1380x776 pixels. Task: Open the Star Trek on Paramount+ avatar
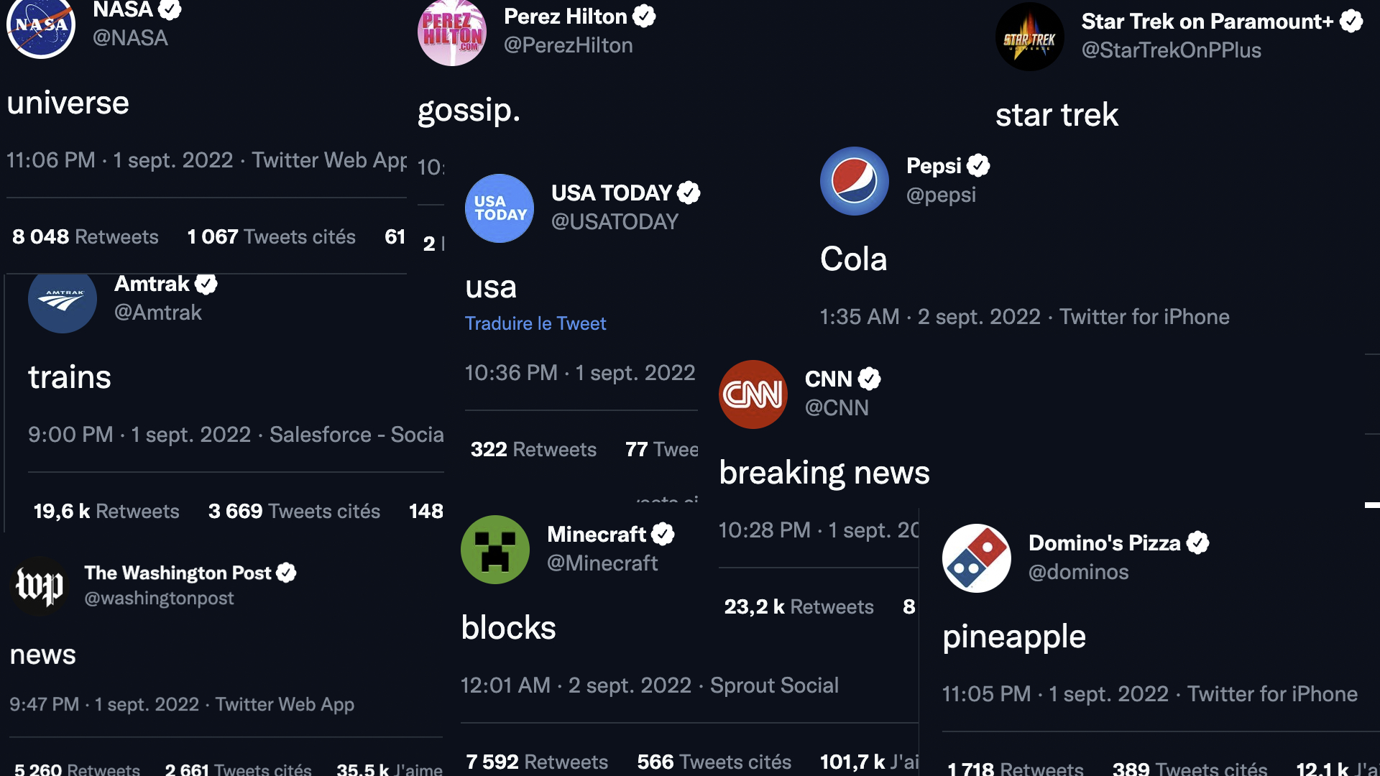[x=1030, y=37]
